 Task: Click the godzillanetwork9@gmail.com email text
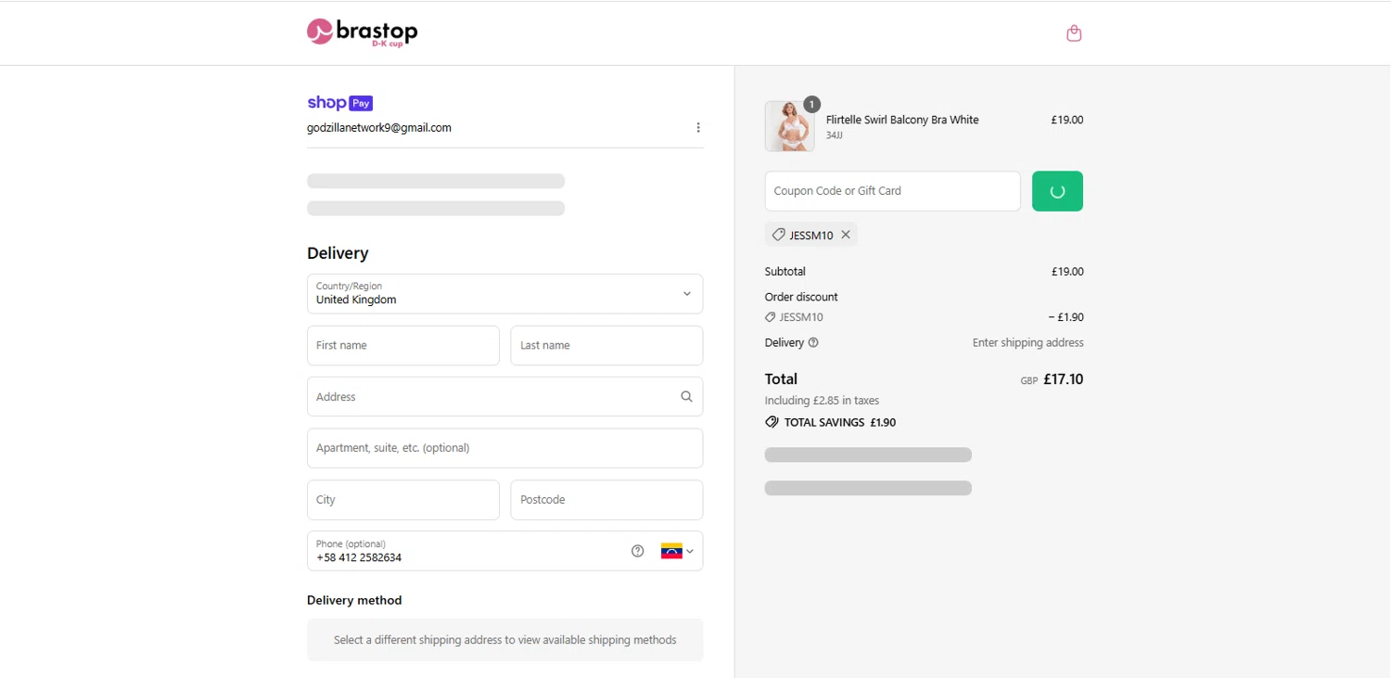click(379, 128)
